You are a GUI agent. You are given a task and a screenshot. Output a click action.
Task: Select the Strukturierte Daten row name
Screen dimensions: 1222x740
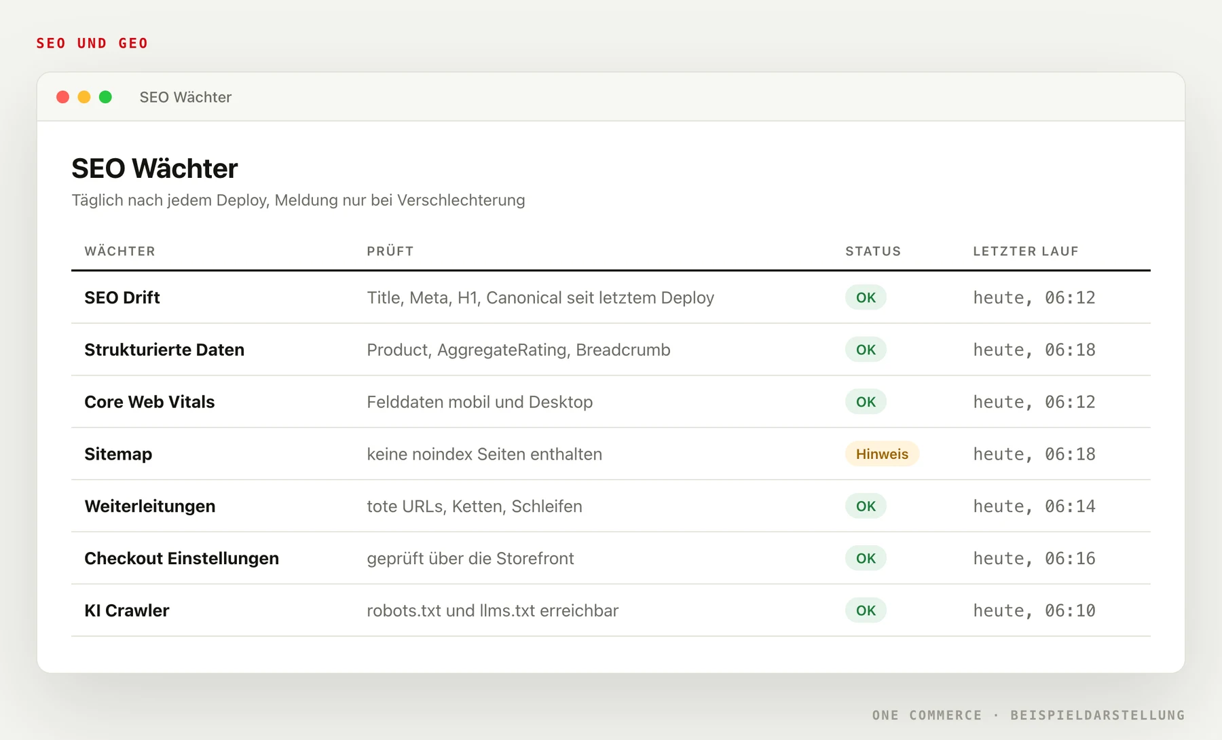click(164, 350)
